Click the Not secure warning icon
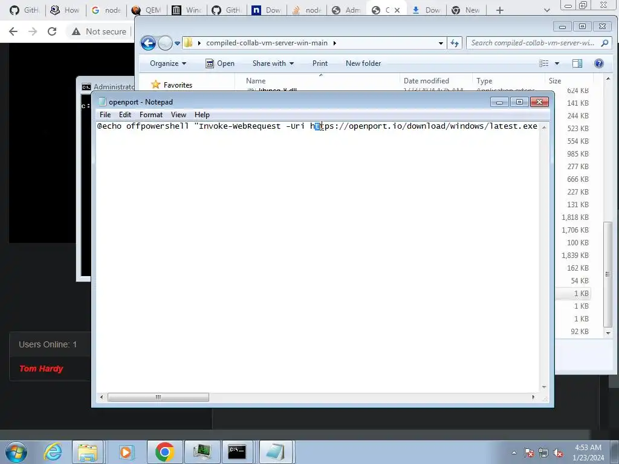This screenshot has width=619, height=464. 76,31
